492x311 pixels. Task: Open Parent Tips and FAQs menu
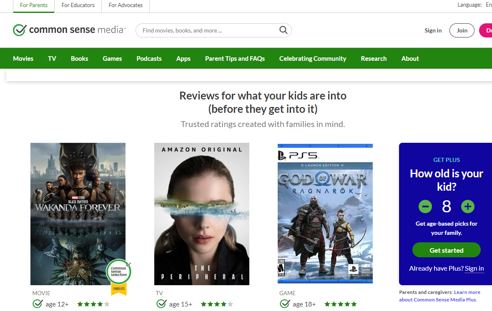[235, 59]
